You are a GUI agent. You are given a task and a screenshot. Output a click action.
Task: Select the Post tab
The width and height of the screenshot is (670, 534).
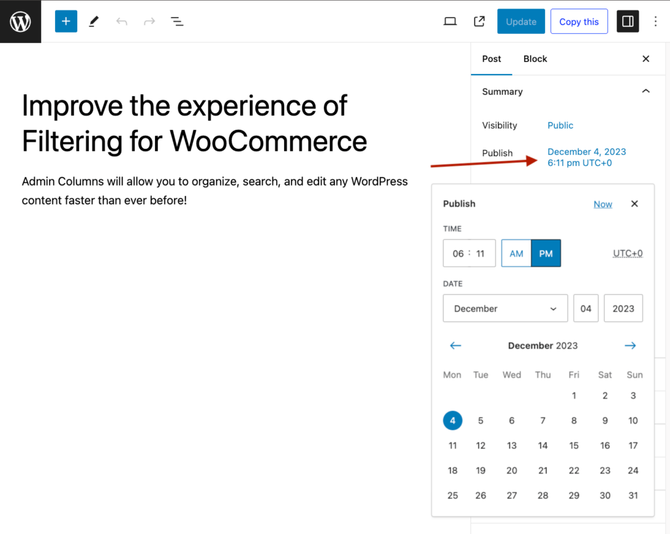(x=491, y=58)
